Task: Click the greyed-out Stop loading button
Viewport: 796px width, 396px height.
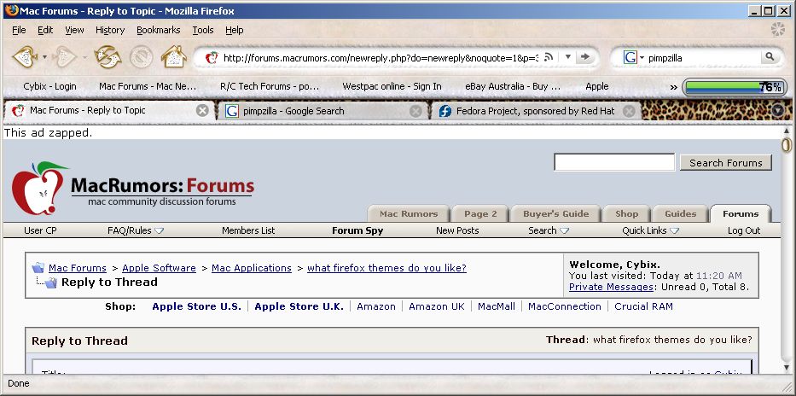Action: tap(141, 57)
